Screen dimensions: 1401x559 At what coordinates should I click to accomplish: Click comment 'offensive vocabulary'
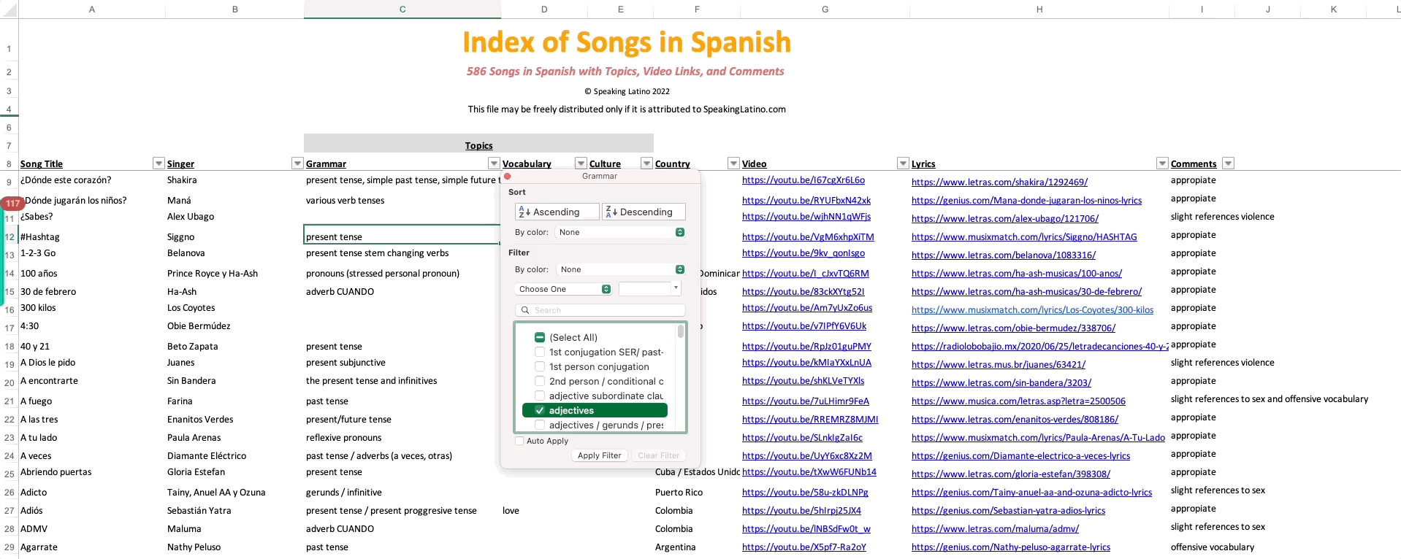1213,547
